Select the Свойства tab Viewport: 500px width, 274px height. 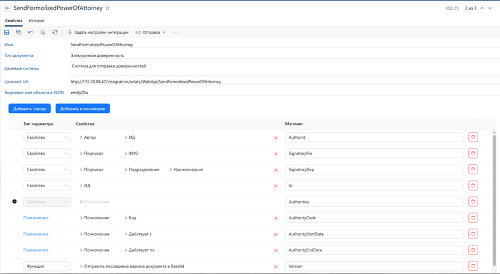(x=14, y=21)
